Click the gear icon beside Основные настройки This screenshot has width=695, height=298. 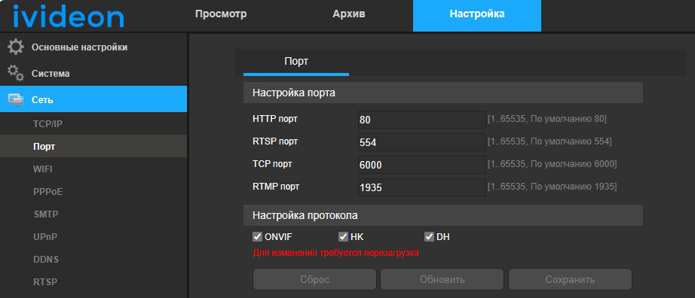[16, 47]
